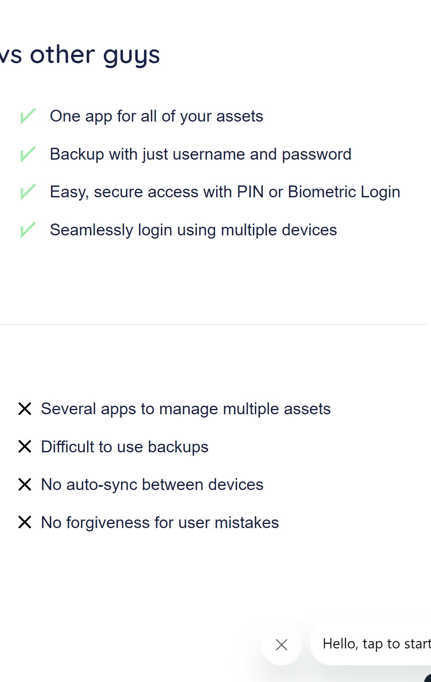Click the X icon beside Several apps
This screenshot has width=431, height=682.
point(25,409)
